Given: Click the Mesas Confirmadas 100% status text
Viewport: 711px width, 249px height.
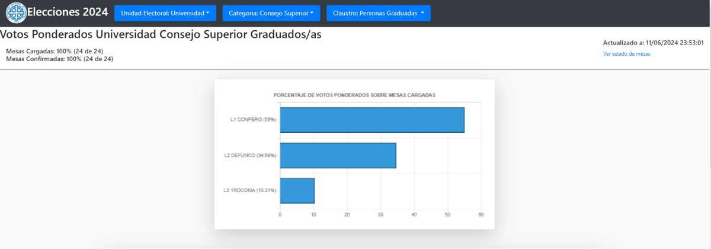Looking at the screenshot, I should pos(59,59).
